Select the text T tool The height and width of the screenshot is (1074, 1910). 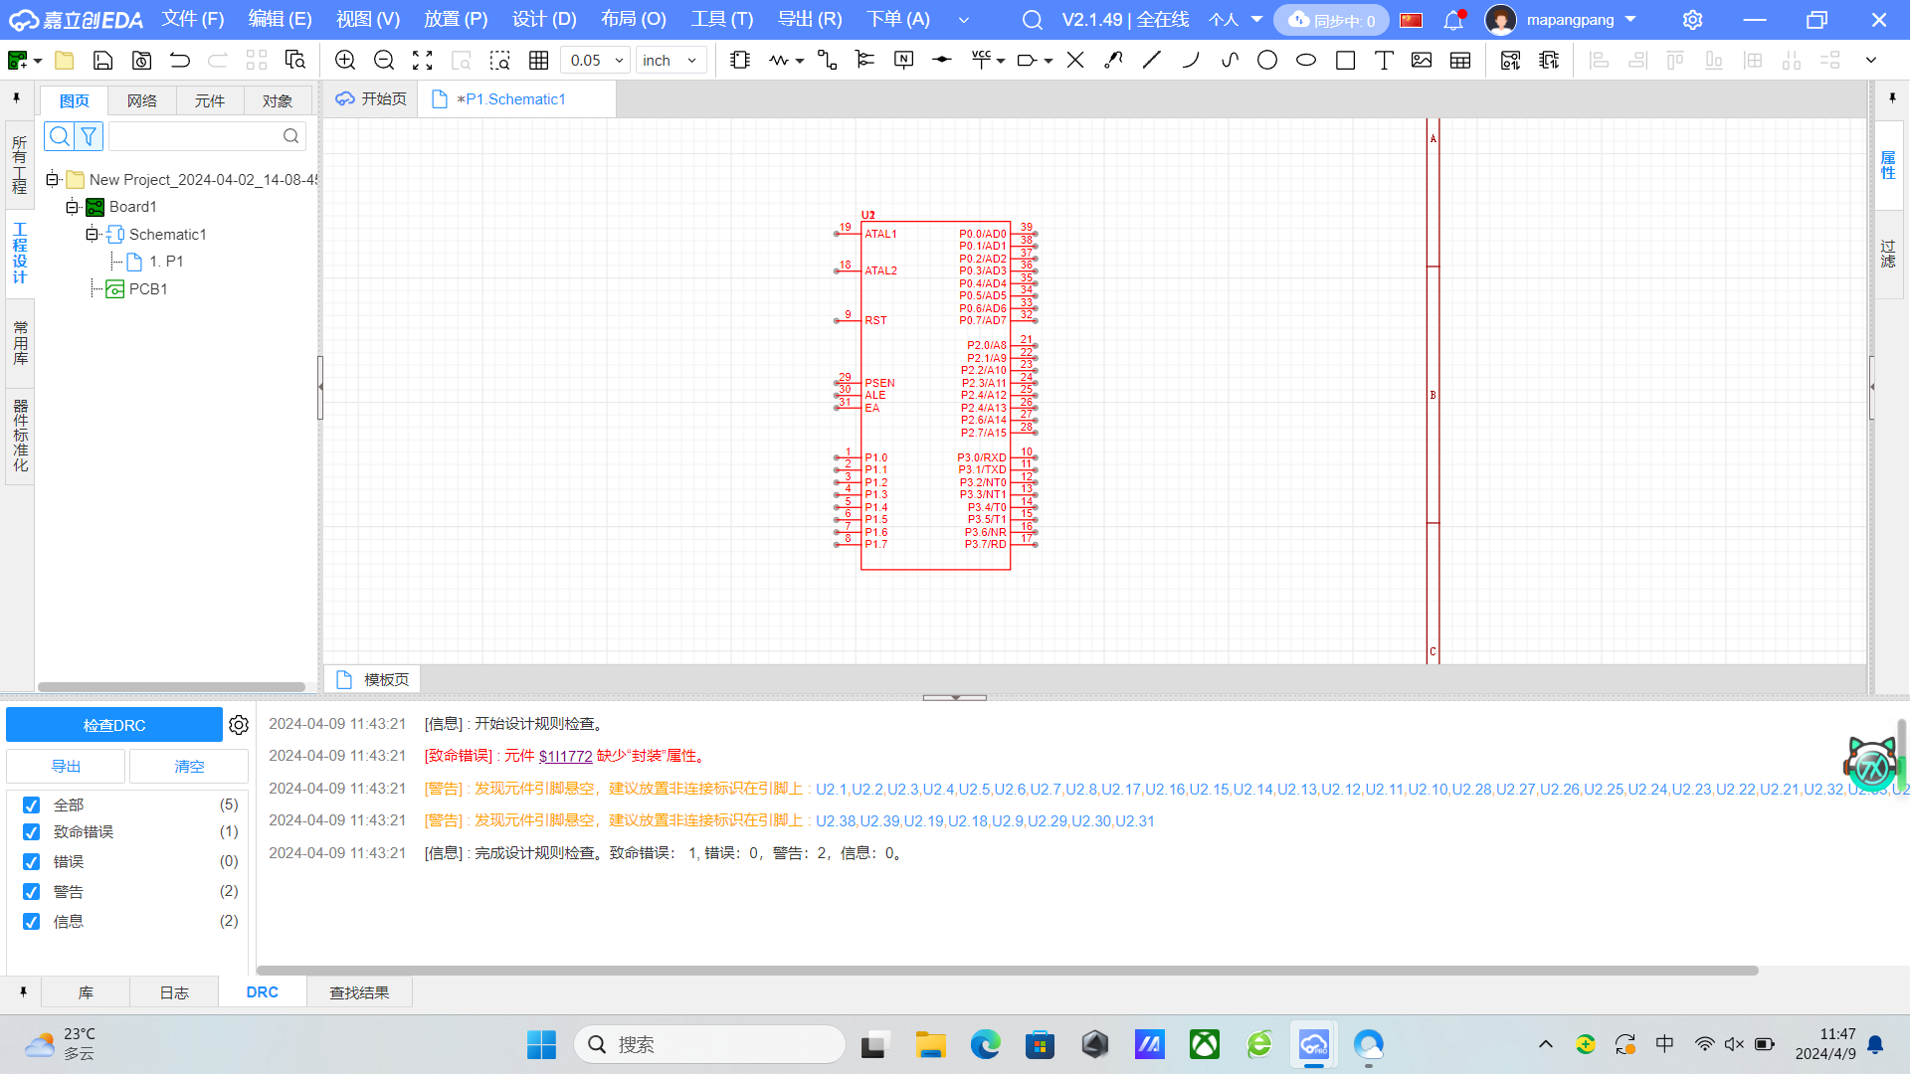pos(1383,61)
